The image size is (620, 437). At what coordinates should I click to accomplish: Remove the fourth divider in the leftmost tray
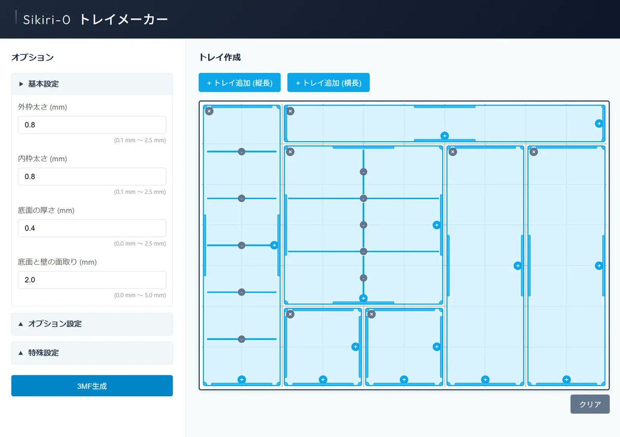(x=241, y=292)
